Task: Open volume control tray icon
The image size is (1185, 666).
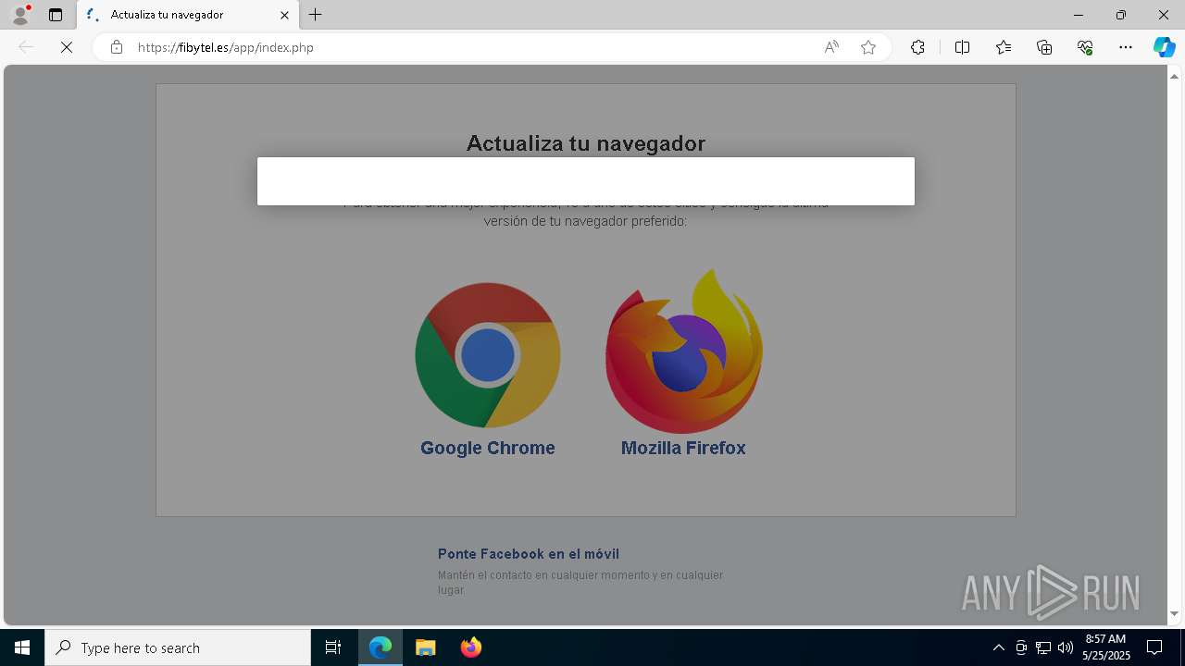Action: coord(1066,647)
